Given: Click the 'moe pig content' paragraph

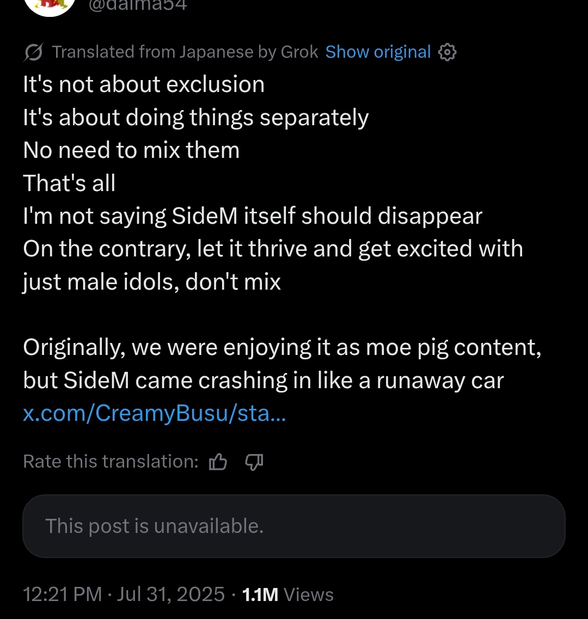Looking at the screenshot, I should click(x=282, y=364).
